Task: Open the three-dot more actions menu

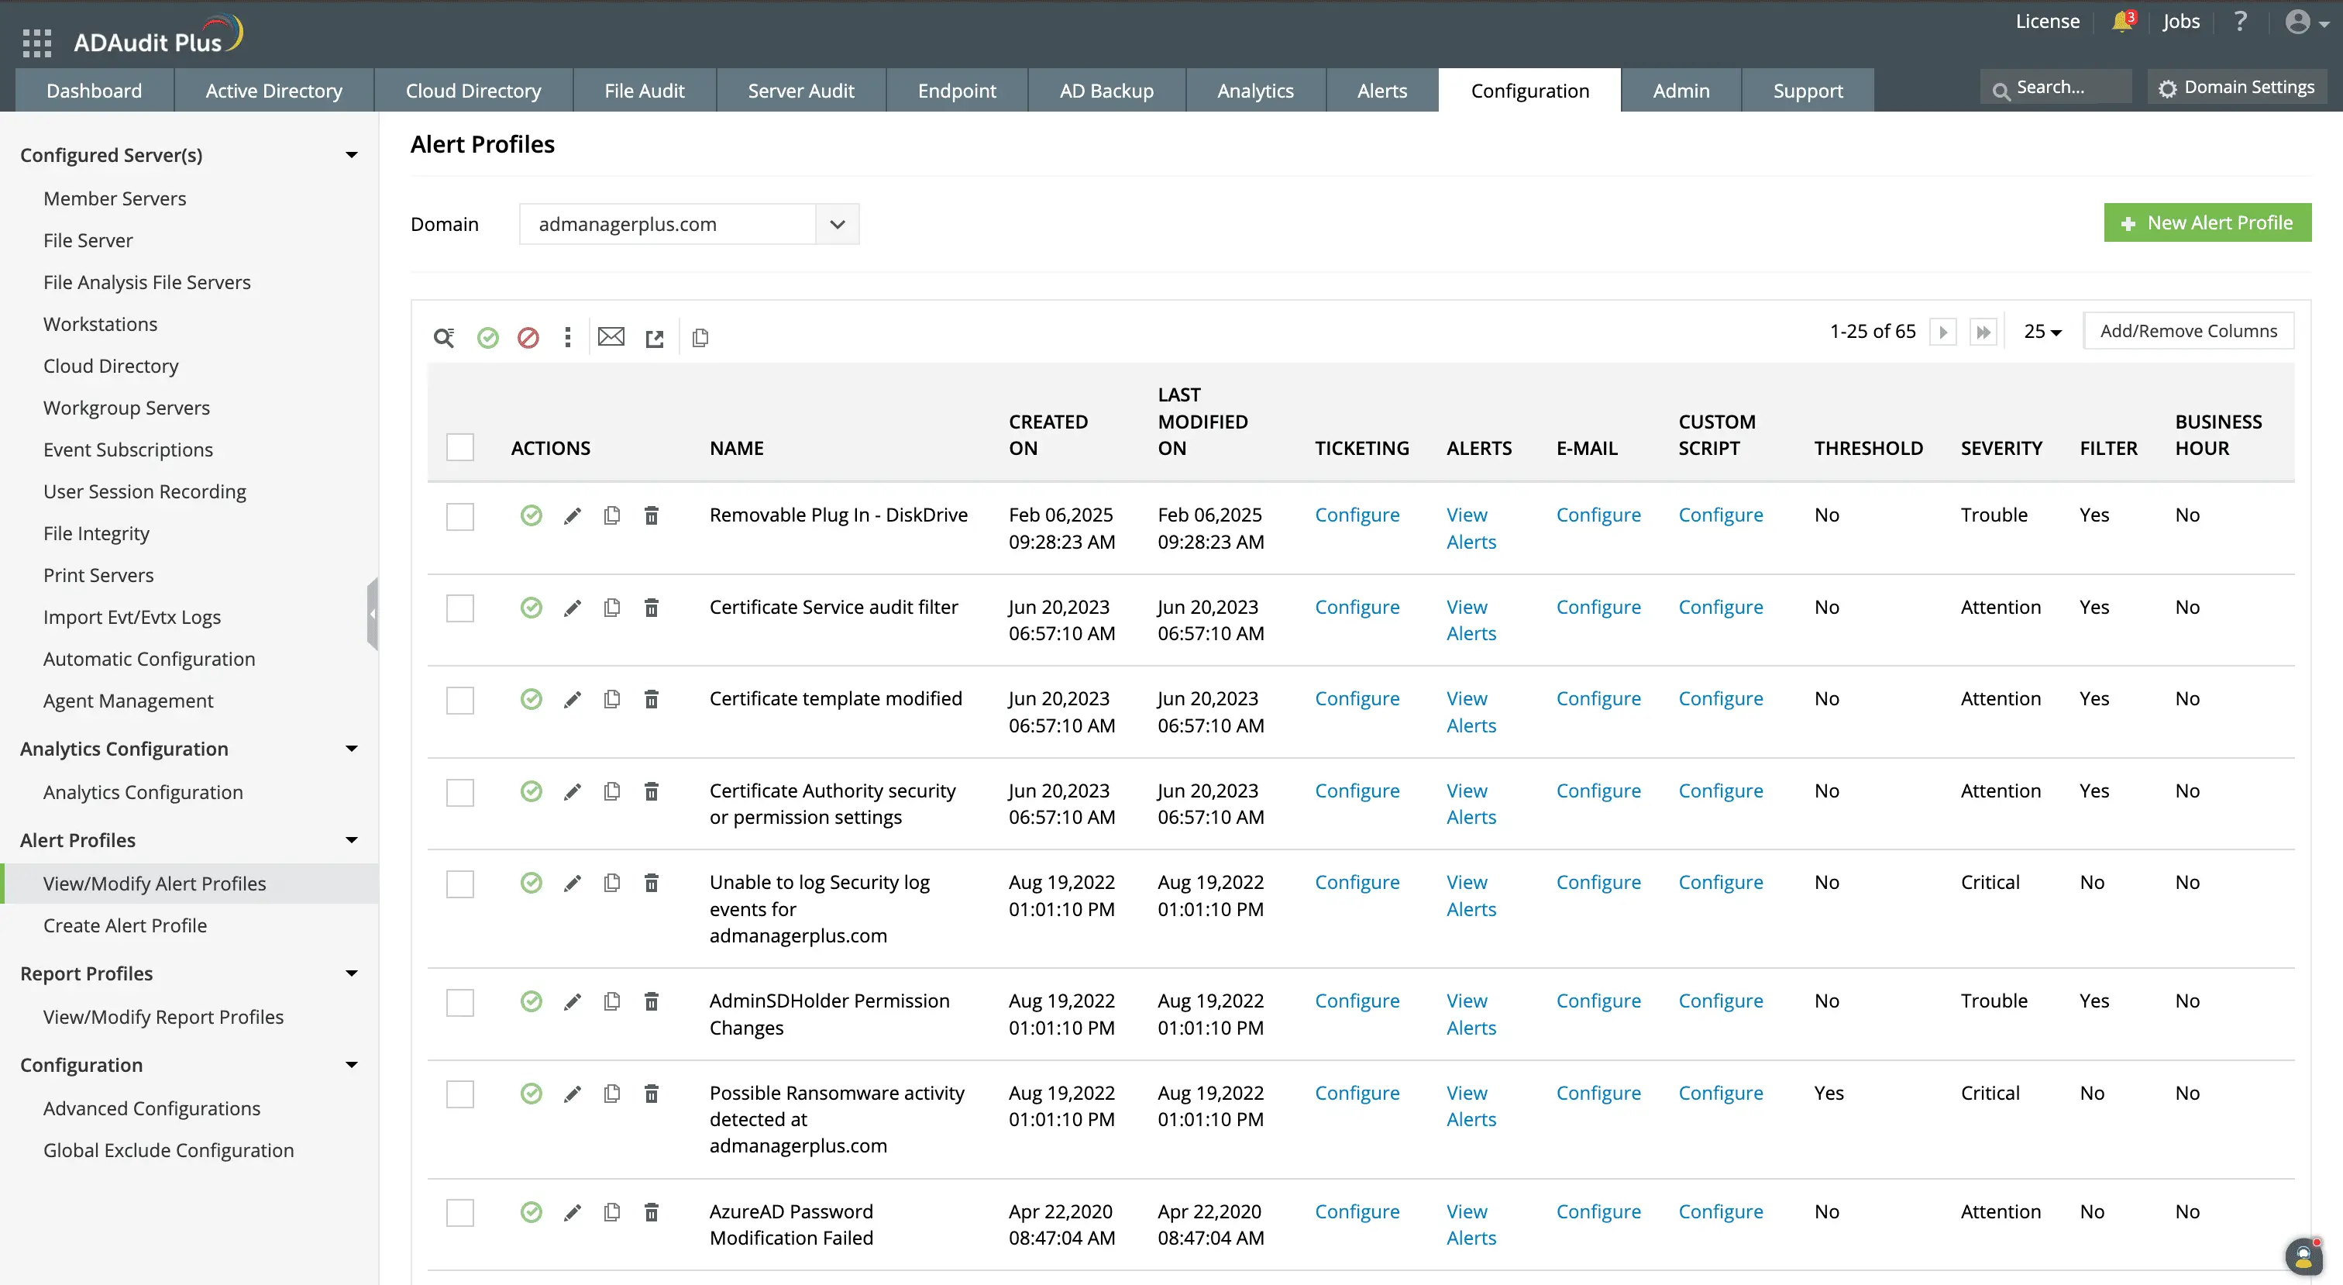Action: (568, 338)
